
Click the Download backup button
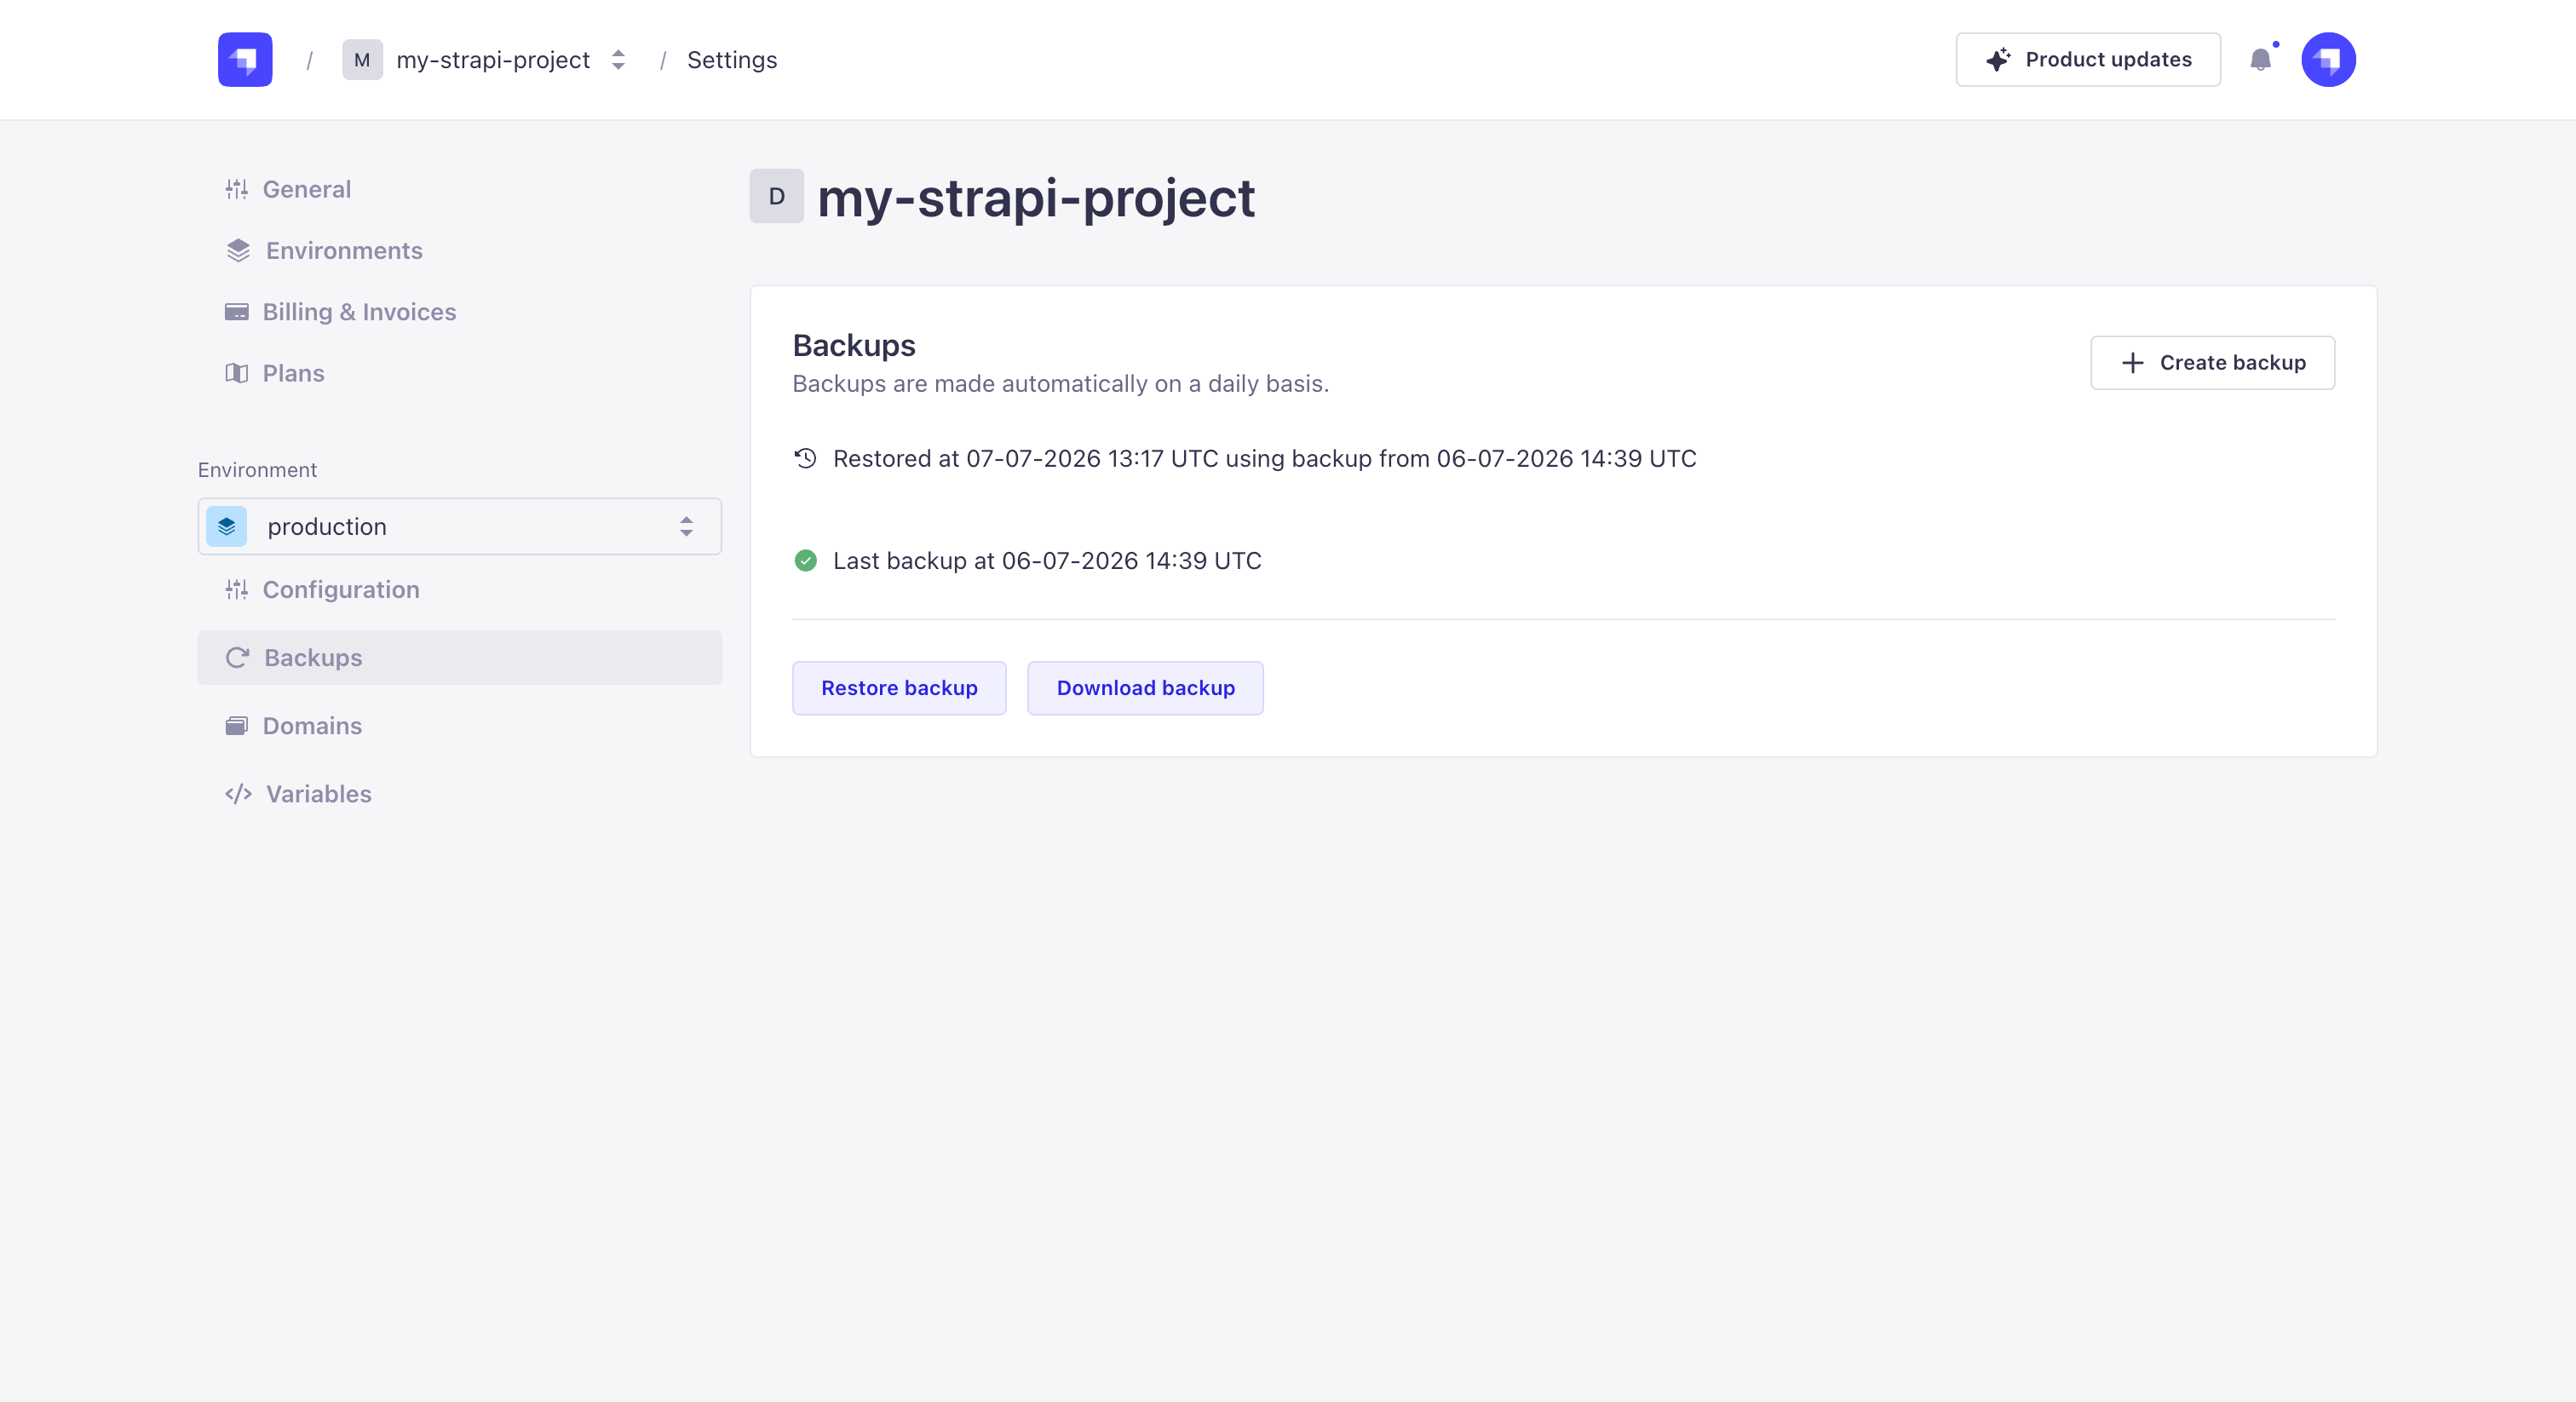click(x=1145, y=688)
